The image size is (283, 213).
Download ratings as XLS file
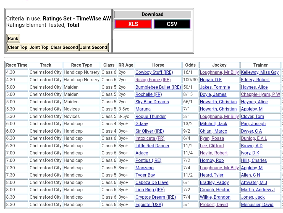[x=133, y=24]
